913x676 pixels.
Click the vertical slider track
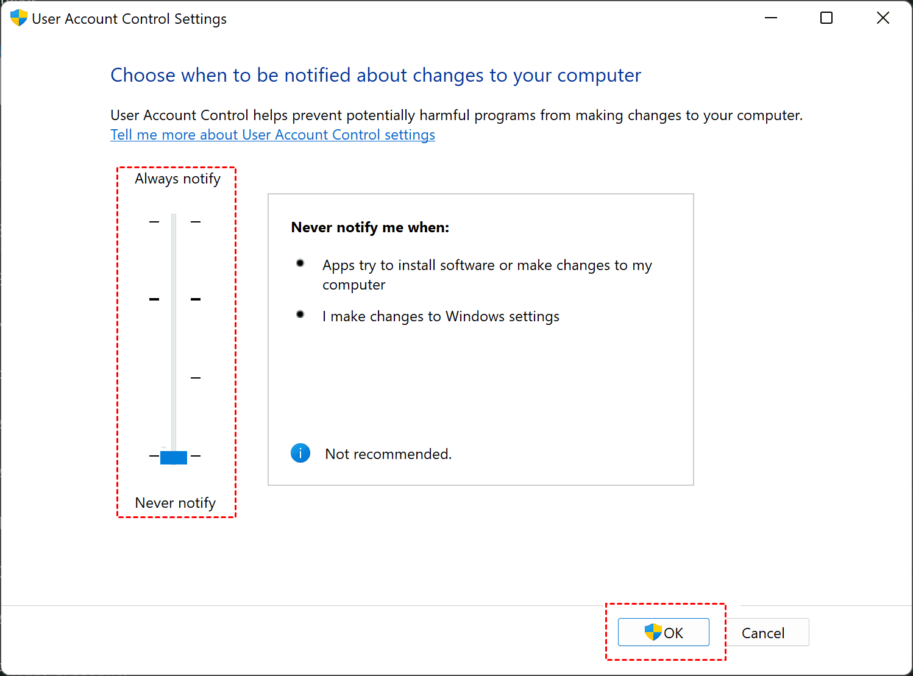pos(174,335)
